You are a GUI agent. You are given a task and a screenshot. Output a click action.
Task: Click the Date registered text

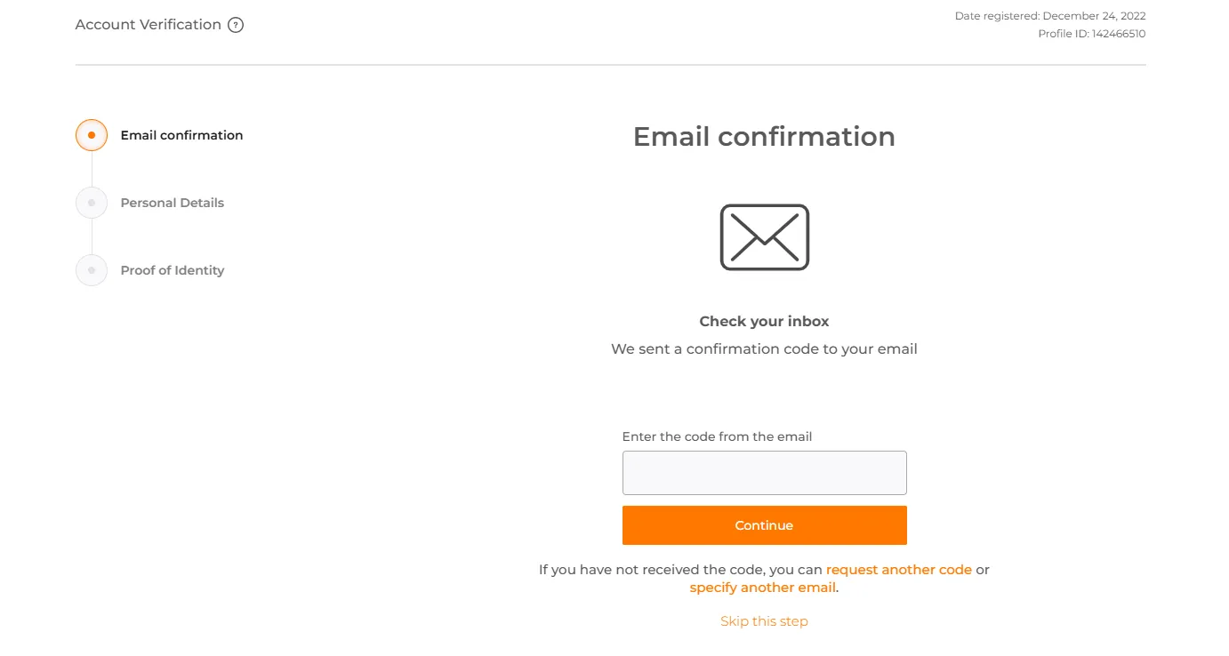(1049, 16)
